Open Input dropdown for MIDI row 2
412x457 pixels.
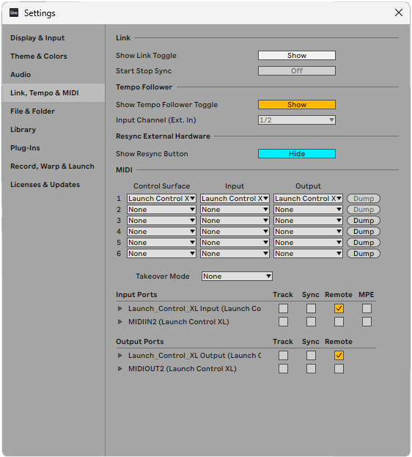pos(235,210)
